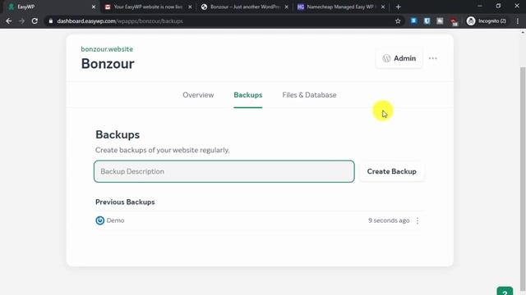Open the three-dot menu next to Admin
The image size is (526, 295).
click(x=433, y=58)
